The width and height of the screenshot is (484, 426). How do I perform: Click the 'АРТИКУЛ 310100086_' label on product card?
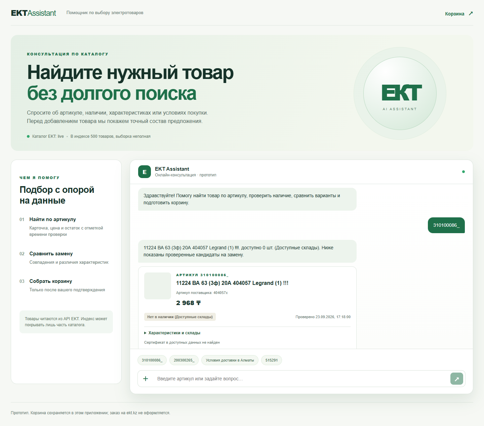coord(202,275)
